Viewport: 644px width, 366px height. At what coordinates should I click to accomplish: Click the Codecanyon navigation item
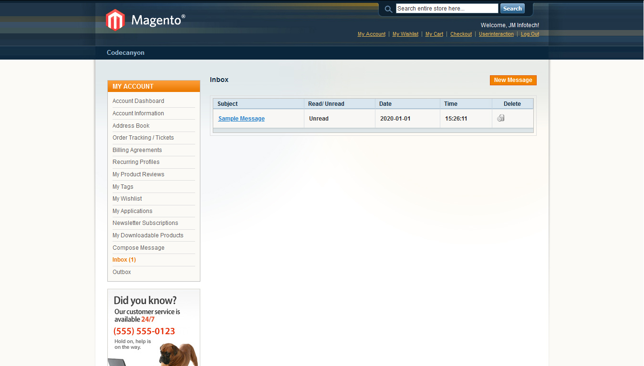coord(125,53)
